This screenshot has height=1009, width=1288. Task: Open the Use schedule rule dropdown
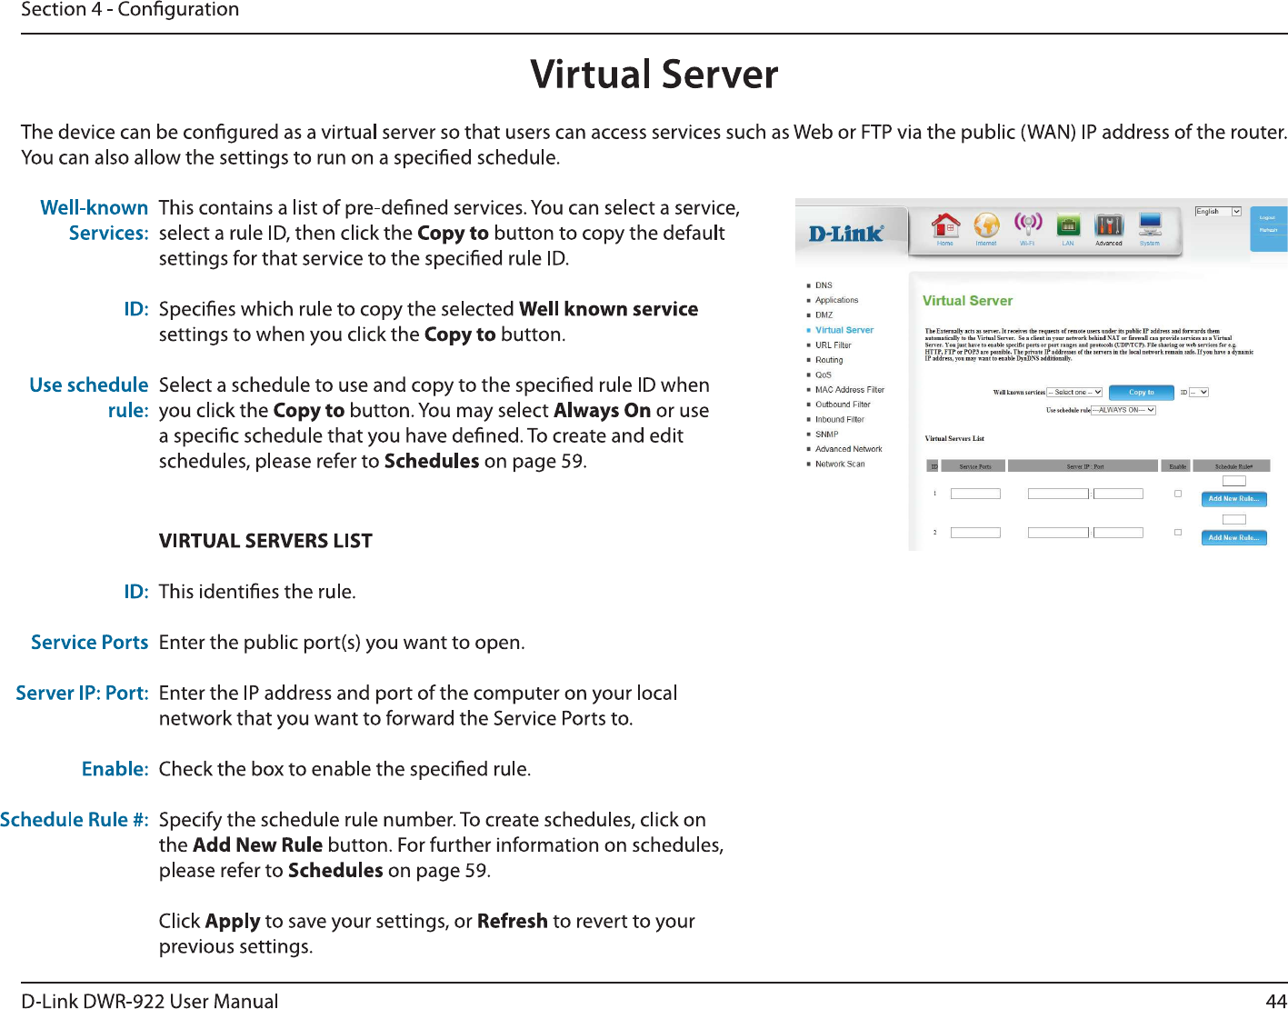coord(1123,410)
